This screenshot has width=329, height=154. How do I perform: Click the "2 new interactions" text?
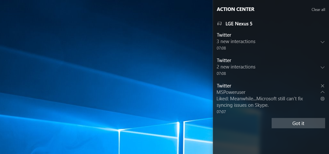[236, 67]
